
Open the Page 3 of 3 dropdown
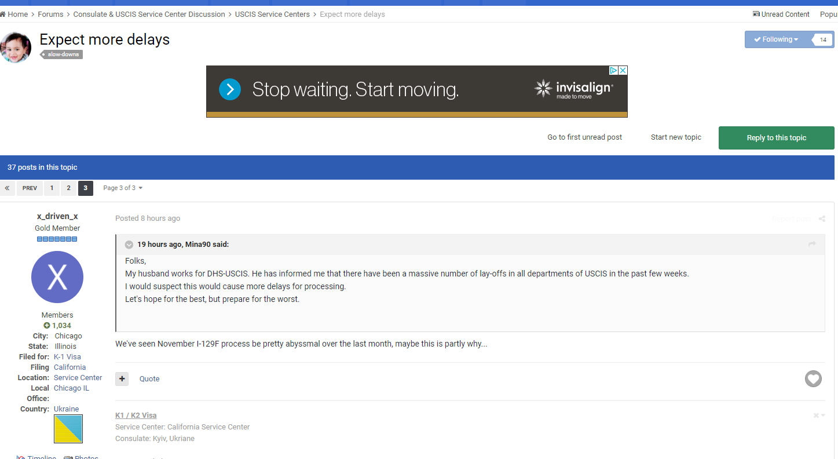[x=123, y=188]
